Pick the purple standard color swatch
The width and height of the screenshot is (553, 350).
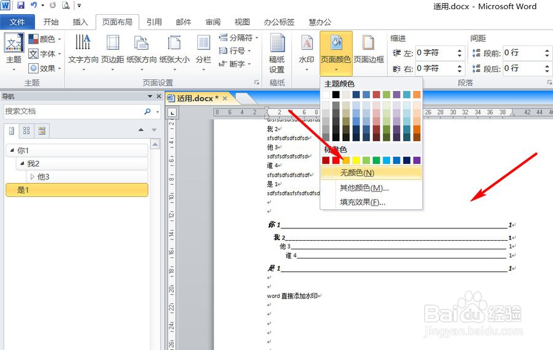tap(417, 160)
